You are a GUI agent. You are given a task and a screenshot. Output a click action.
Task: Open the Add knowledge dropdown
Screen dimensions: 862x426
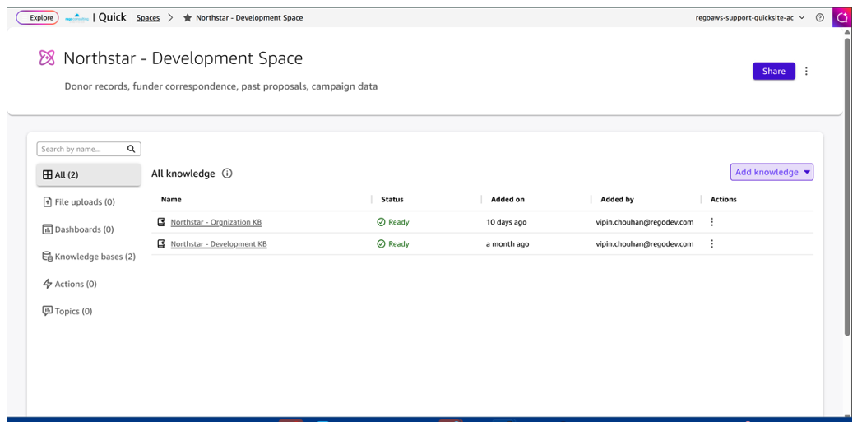[x=772, y=172]
